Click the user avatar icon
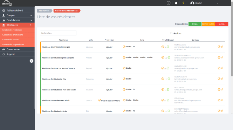 [192, 3]
